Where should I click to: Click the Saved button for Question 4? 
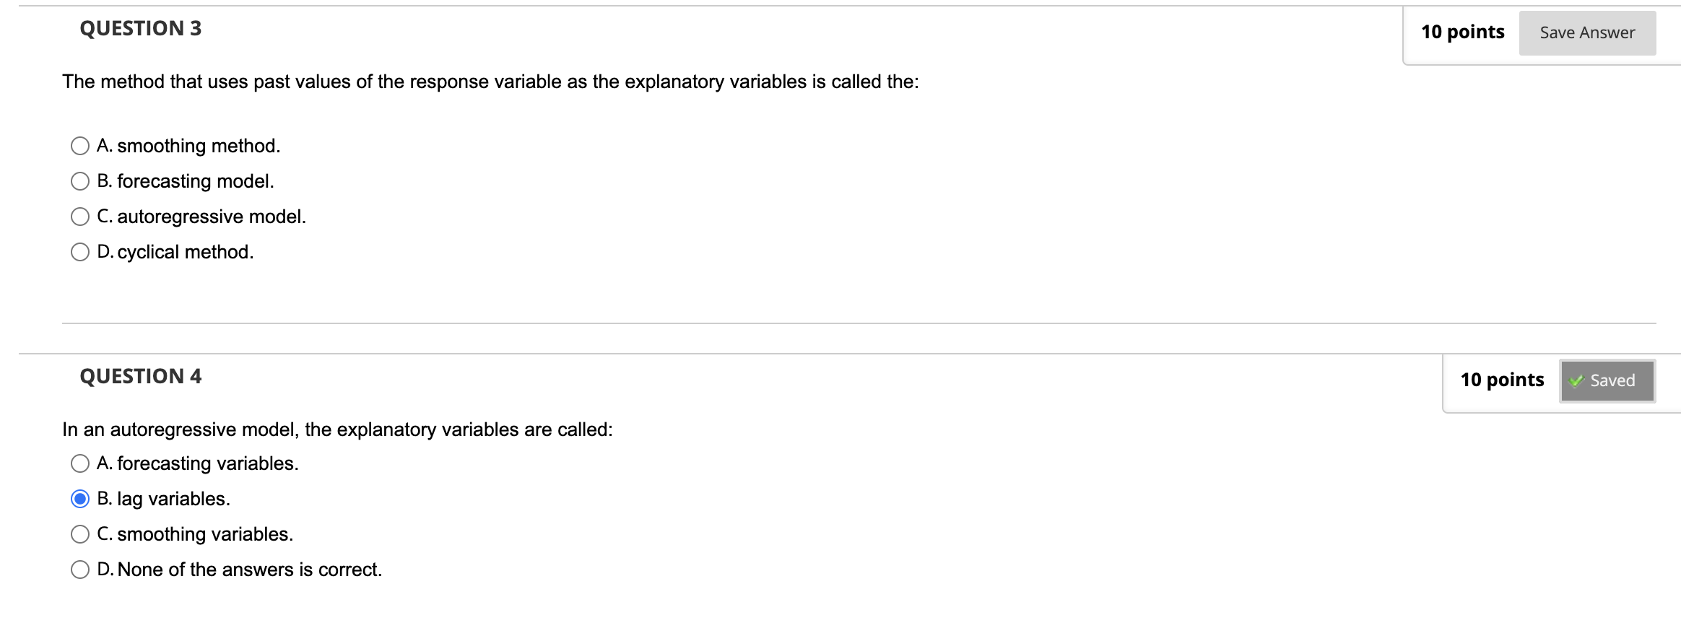[x=1607, y=380]
